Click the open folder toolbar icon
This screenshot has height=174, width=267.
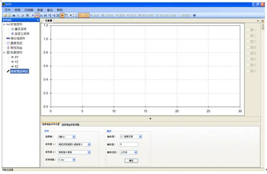[x=5, y=15]
